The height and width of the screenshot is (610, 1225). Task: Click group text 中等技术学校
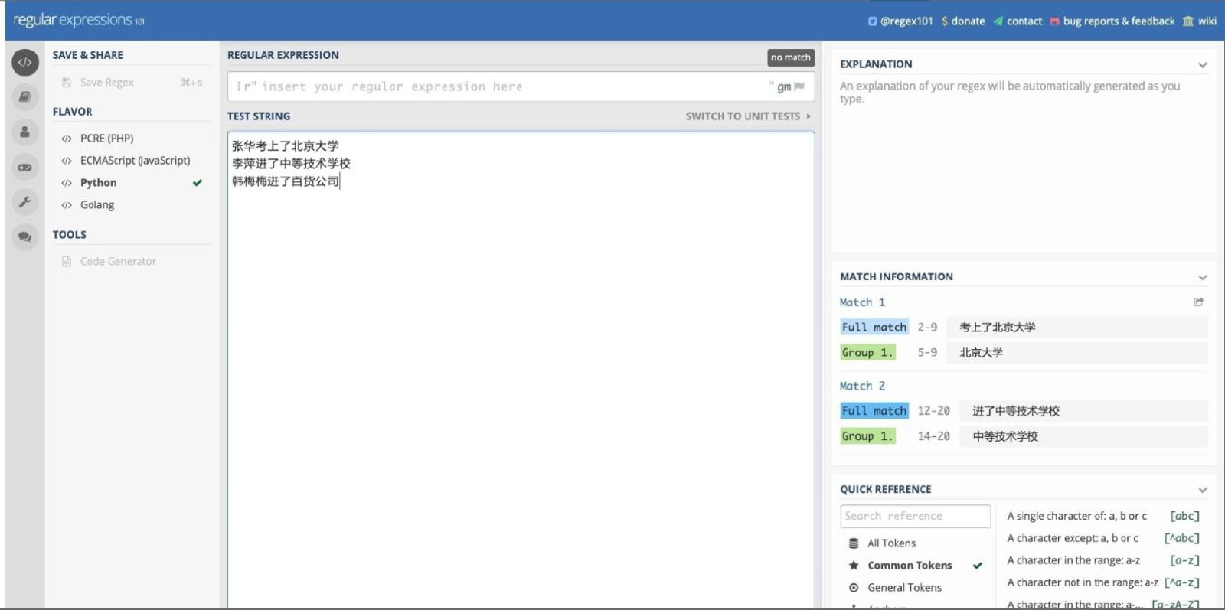coord(1005,436)
